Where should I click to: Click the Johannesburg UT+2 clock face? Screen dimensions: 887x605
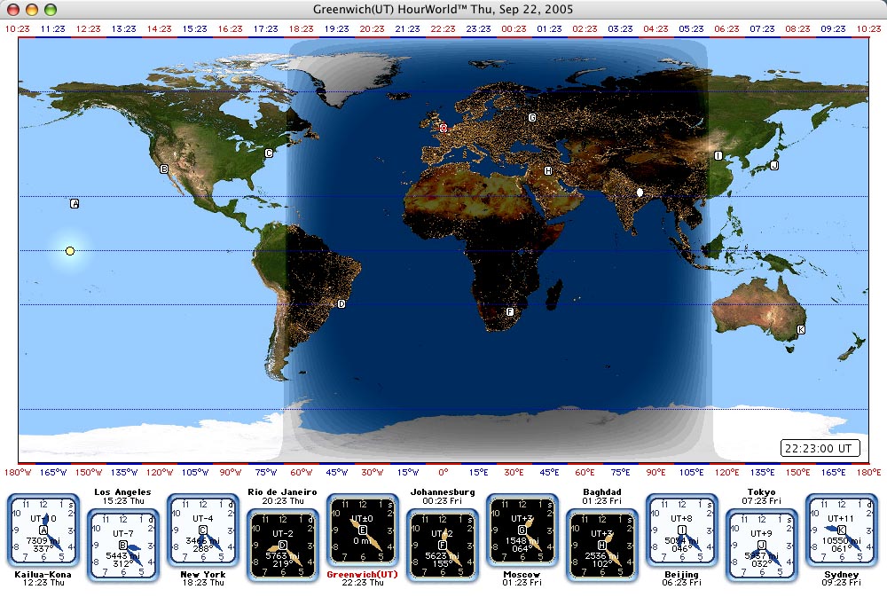click(x=443, y=545)
